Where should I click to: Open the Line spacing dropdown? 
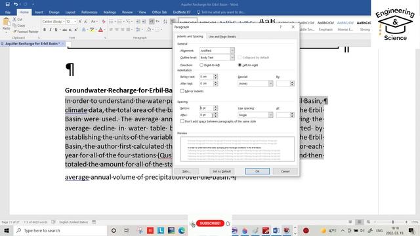point(270,115)
